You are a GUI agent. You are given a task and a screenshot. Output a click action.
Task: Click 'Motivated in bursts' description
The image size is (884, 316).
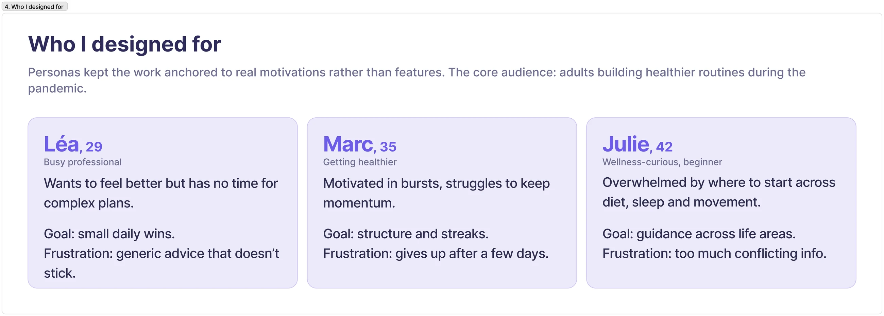437,193
